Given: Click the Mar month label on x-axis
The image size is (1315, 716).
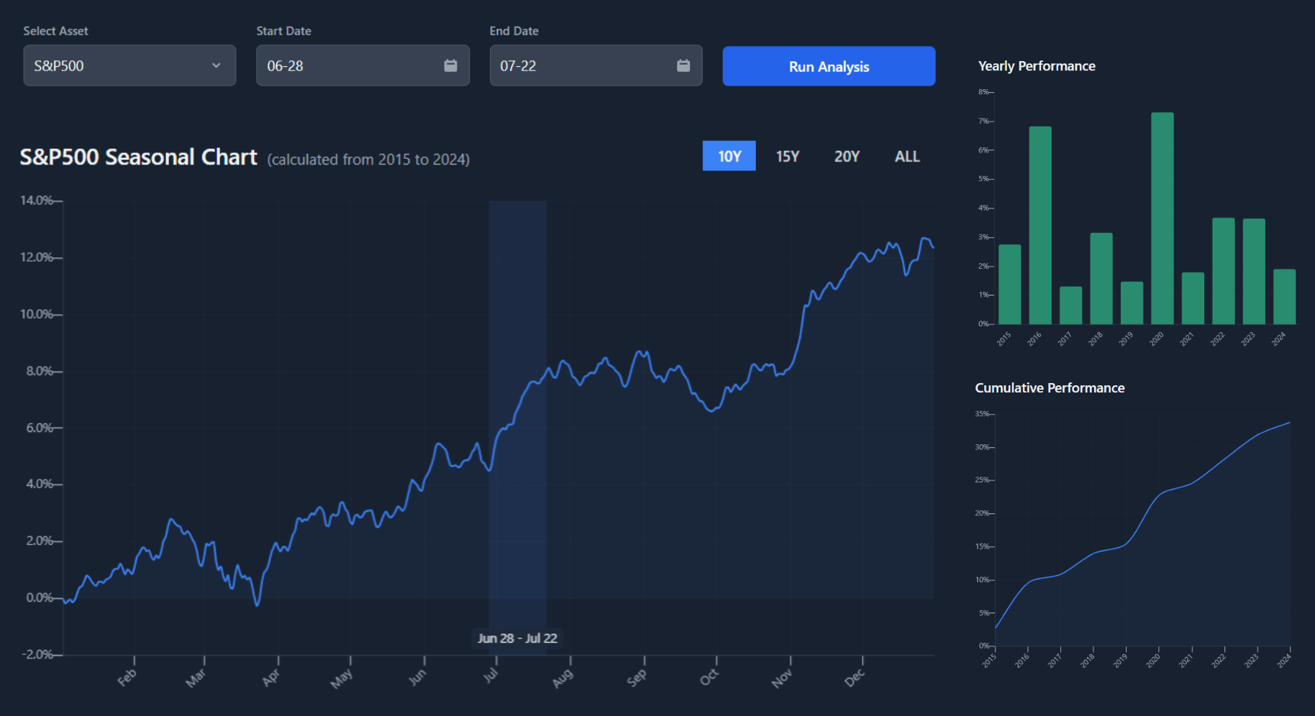Looking at the screenshot, I should click(x=196, y=677).
